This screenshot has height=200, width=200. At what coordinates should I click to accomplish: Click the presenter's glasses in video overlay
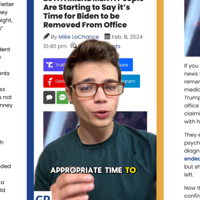pyautogui.click(x=97, y=89)
